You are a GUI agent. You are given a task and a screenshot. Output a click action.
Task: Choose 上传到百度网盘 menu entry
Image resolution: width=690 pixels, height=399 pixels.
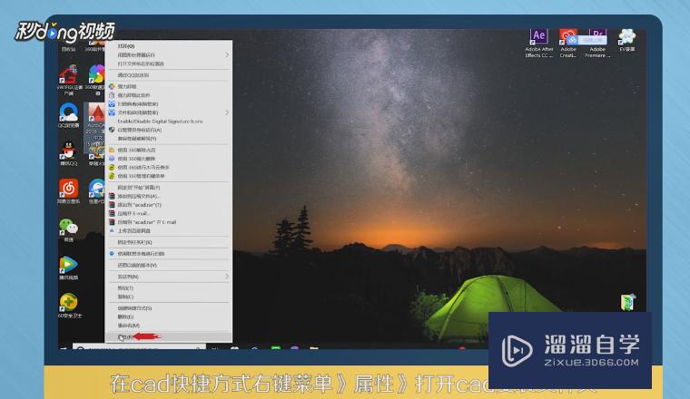point(169,230)
